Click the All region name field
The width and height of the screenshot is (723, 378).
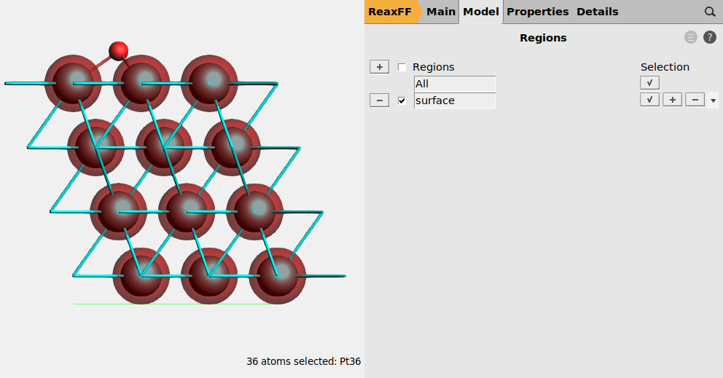(x=454, y=84)
